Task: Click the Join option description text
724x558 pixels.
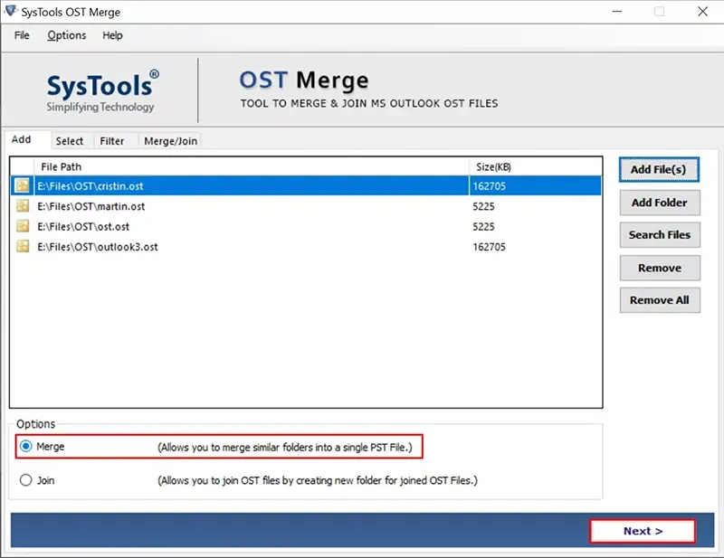Action: [318, 480]
